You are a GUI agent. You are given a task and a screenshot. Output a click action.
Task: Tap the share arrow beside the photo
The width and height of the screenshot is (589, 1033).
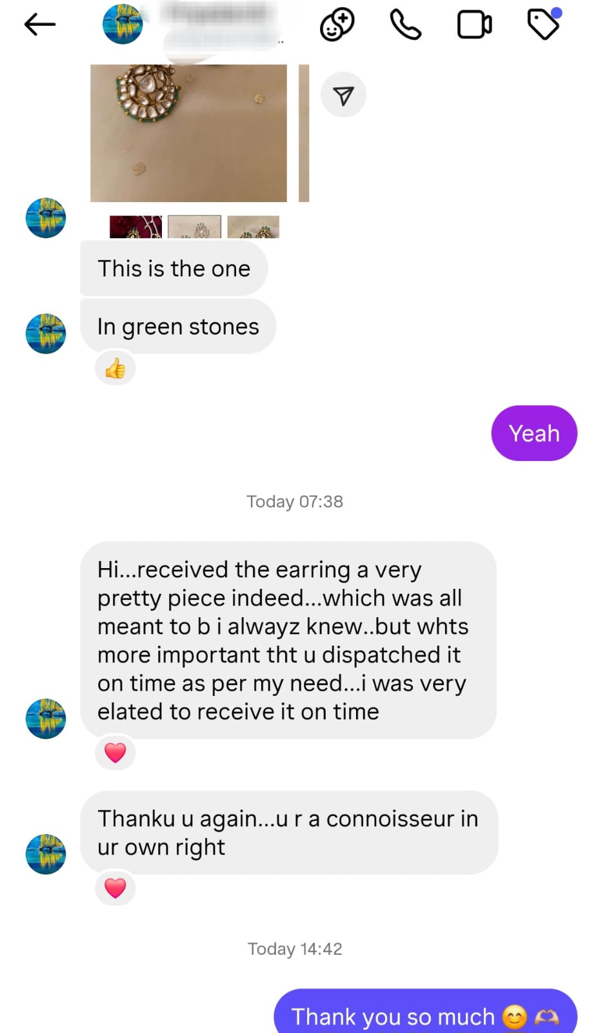[x=343, y=95]
